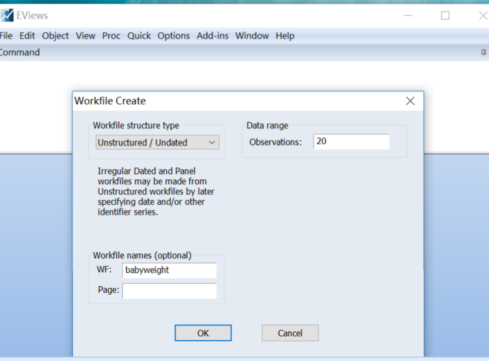
Task: Maximize the EViews window
Action: [x=445, y=15]
